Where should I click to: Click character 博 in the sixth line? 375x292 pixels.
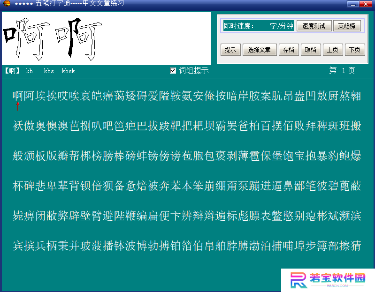(x=142, y=246)
